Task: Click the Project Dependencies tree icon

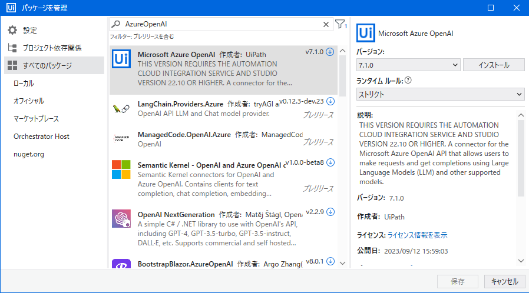Action: (x=12, y=48)
